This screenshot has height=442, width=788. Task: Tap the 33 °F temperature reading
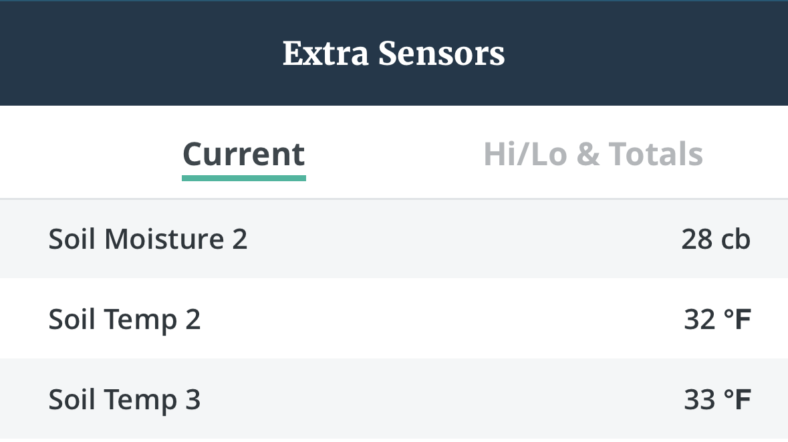point(717,400)
